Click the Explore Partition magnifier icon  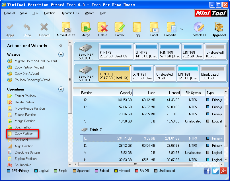10,159
